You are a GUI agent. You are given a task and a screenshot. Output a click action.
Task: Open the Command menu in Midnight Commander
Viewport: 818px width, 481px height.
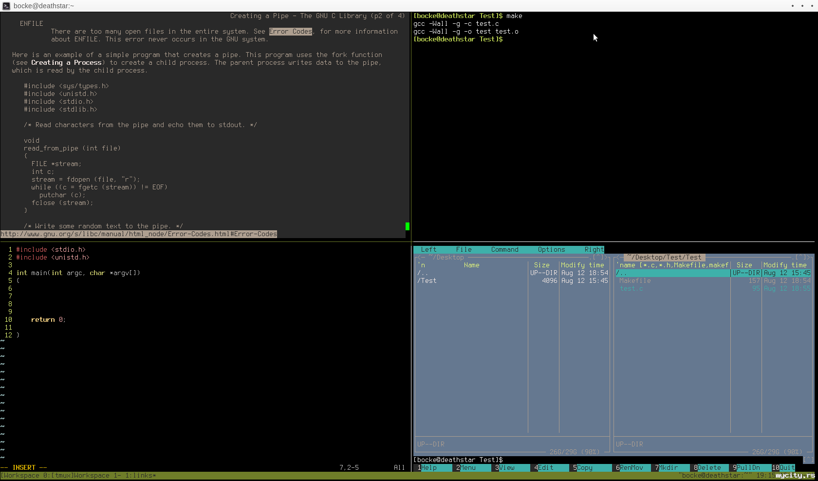[x=504, y=250]
